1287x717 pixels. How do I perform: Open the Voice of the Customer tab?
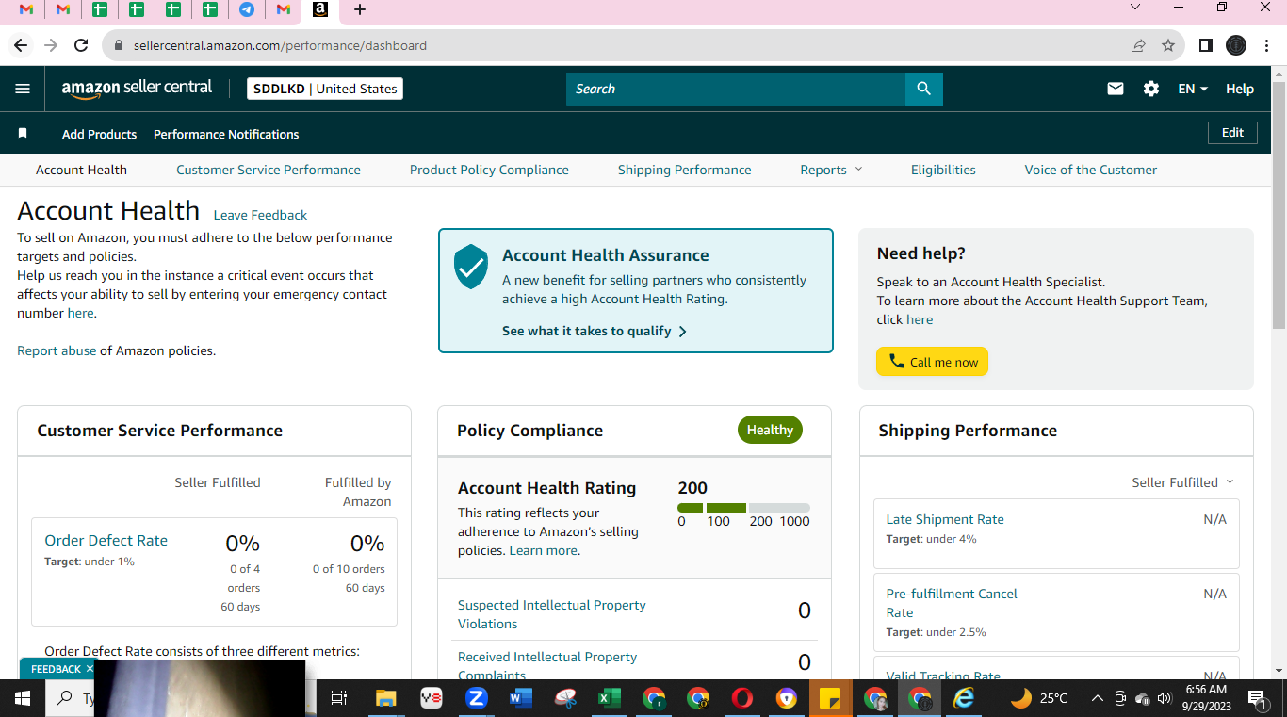point(1091,170)
